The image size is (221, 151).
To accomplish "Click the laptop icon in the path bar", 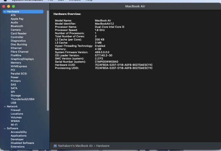I will (55, 146).
